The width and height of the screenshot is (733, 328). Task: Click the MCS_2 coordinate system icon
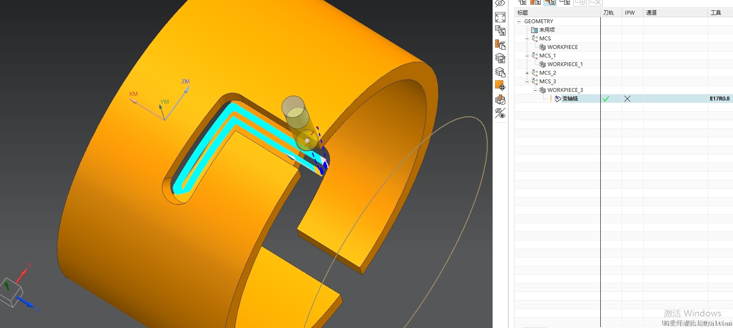(x=535, y=73)
